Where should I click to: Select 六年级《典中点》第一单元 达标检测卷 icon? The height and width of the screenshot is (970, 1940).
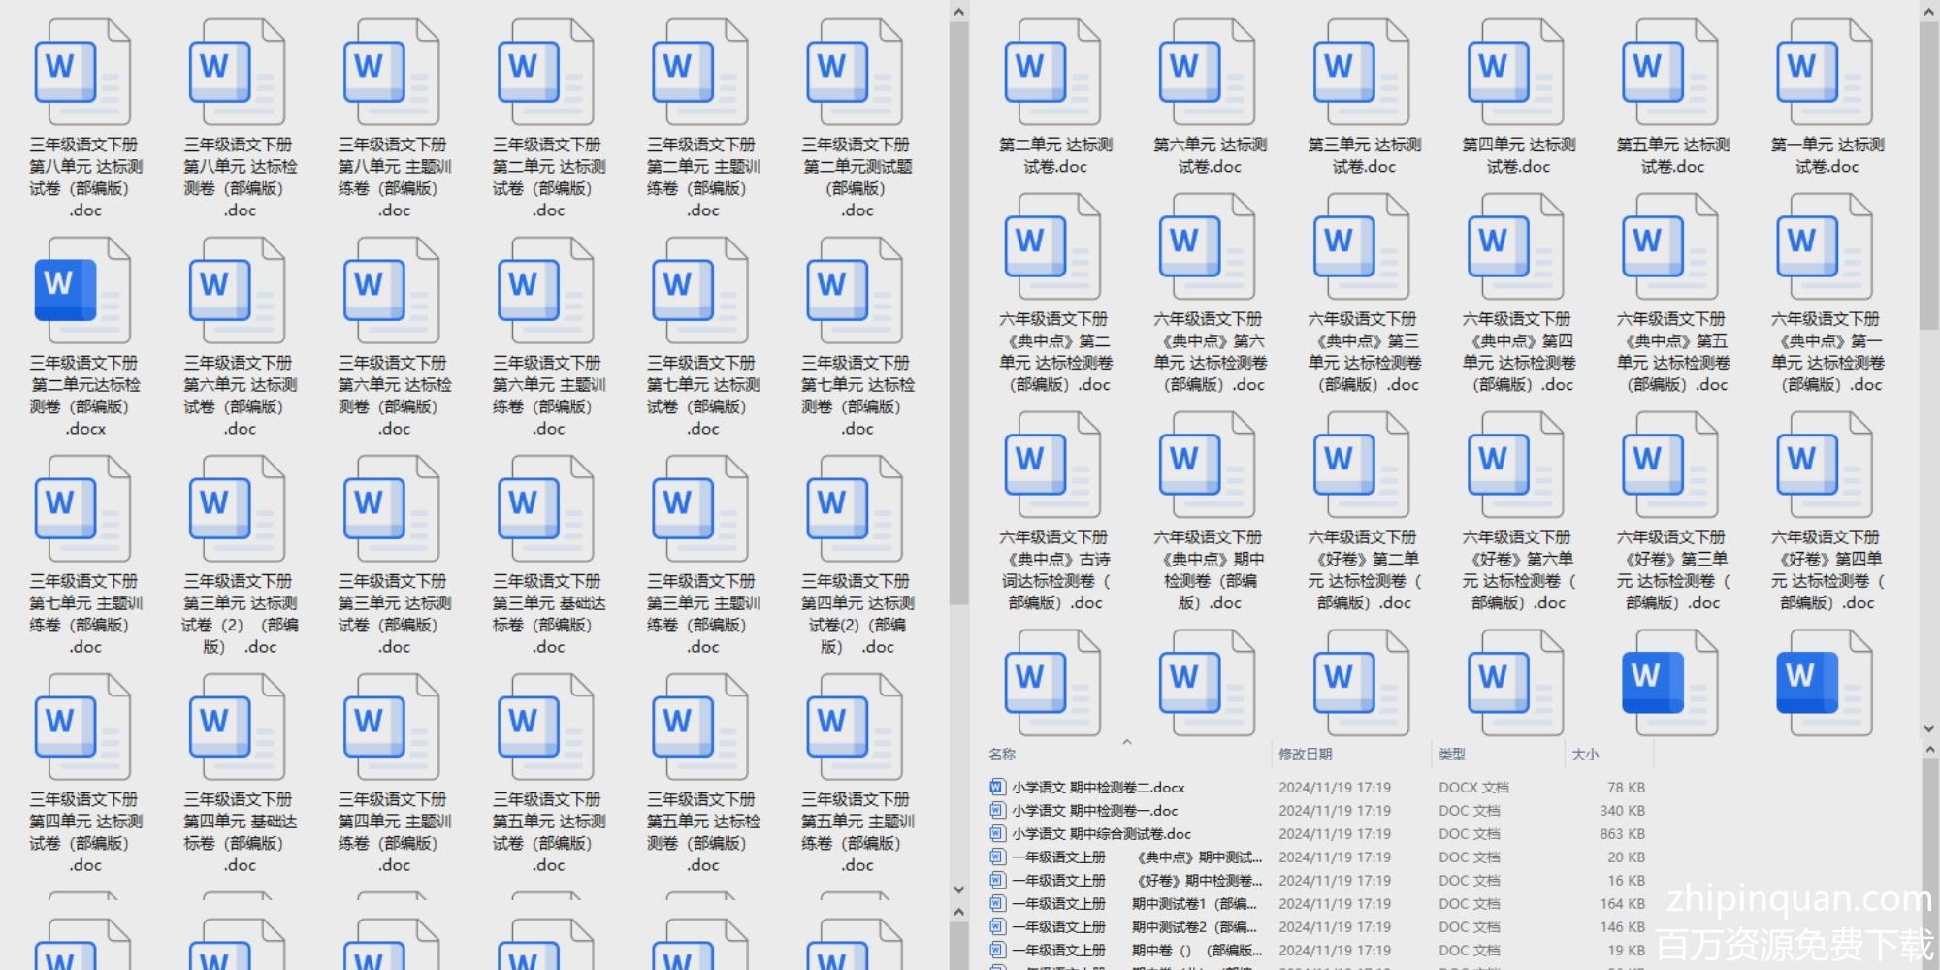click(1825, 246)
